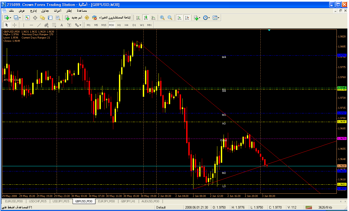
Task: Switch chart to line chart mode
Action: (x=153, y=18)
